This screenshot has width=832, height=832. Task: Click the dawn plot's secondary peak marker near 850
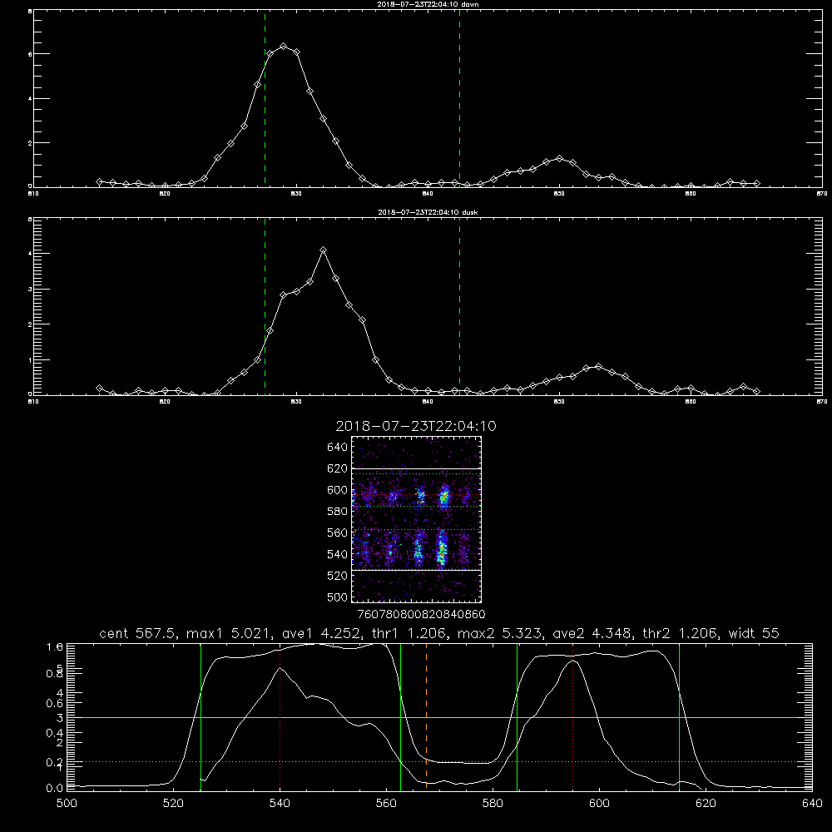pos(559,159)
